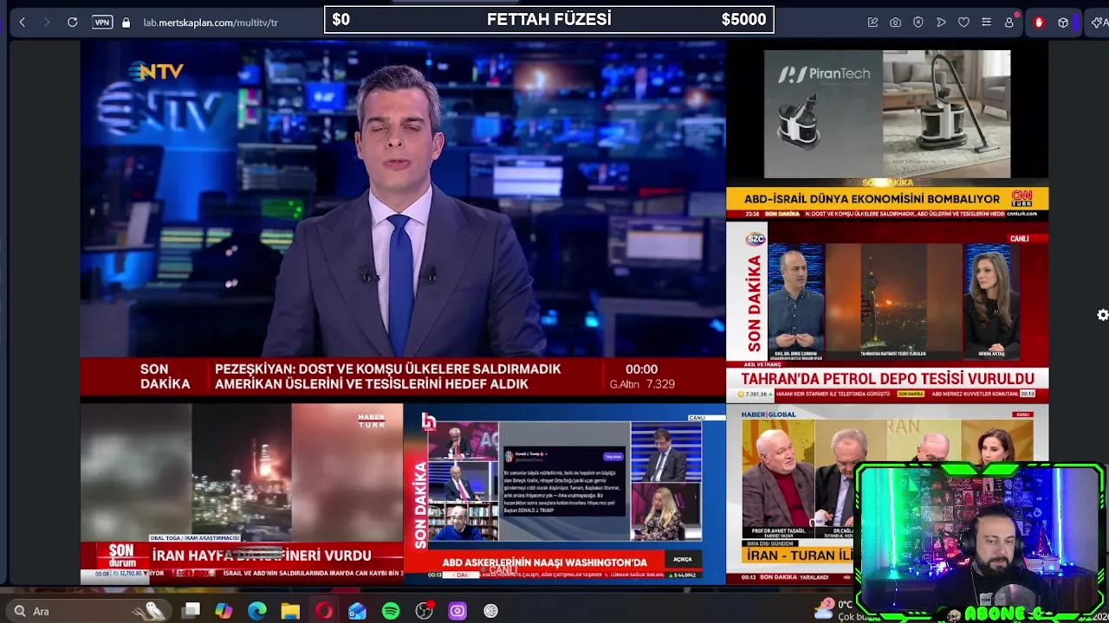This screenshot has width=1109, height=623.
Task: Select the Halk TV stream tile
Action: click(565, 493)
